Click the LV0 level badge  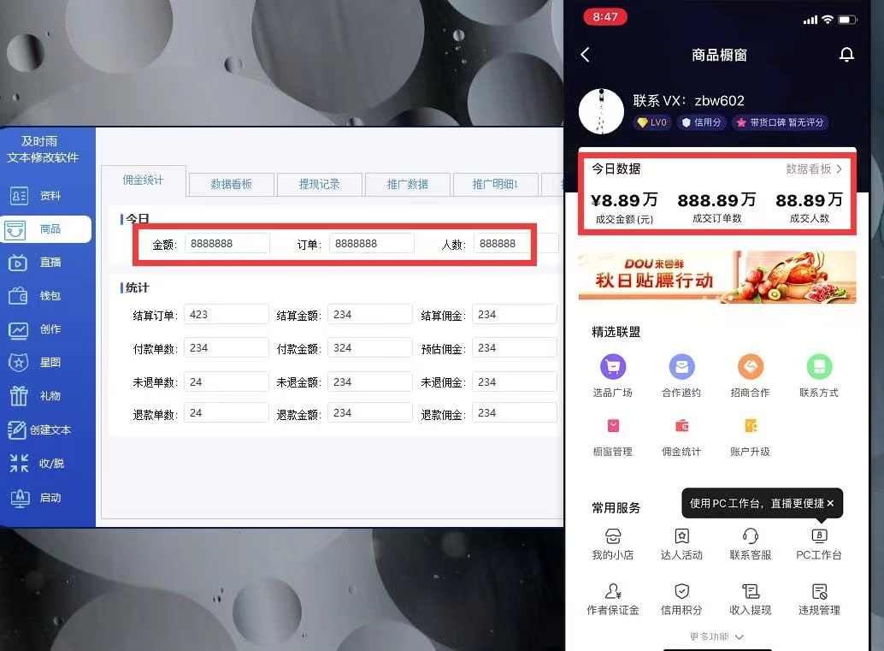(x=652, y=122)
